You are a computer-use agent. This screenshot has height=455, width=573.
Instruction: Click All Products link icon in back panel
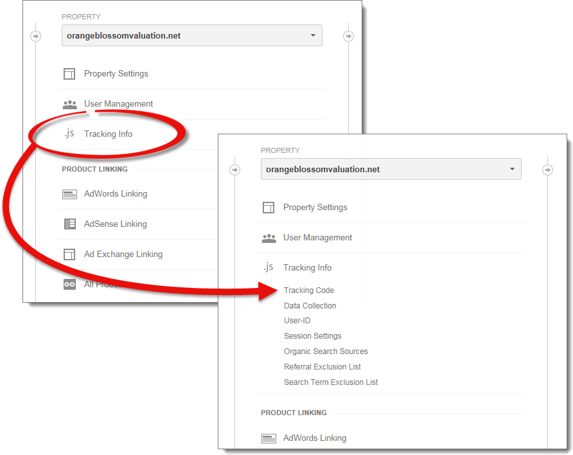tap(69, 284)
